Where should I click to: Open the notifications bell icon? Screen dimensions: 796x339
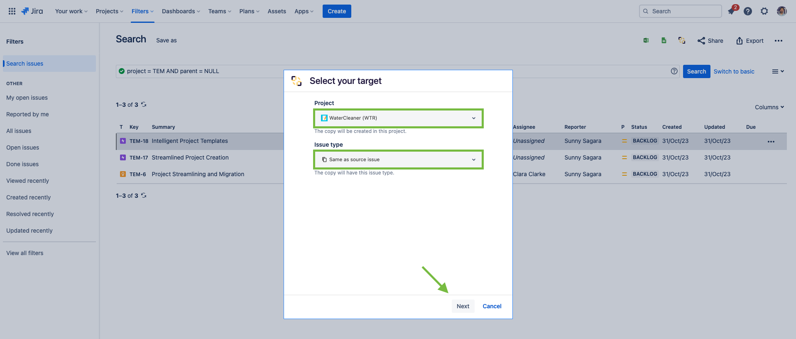tap(732, 11)
